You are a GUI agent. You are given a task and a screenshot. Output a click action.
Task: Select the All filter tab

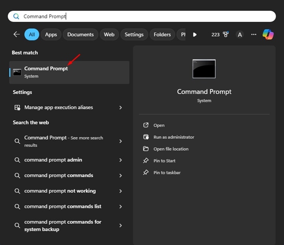pyautogui.click(x=32, y=35)
